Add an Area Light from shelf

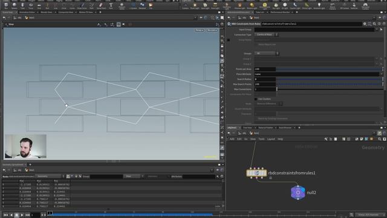click(x=215, y=5)
